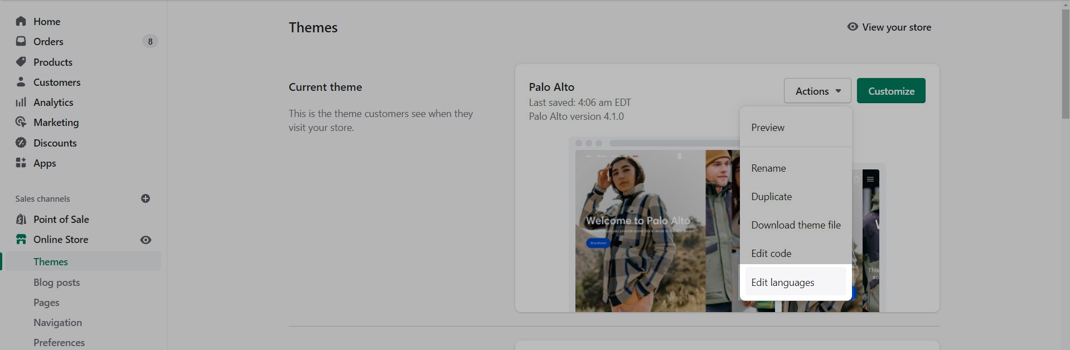This screenshot has width=1070, height=350.
Task: Select Edit languages from Actions menu
Action: tap(782, 283)
